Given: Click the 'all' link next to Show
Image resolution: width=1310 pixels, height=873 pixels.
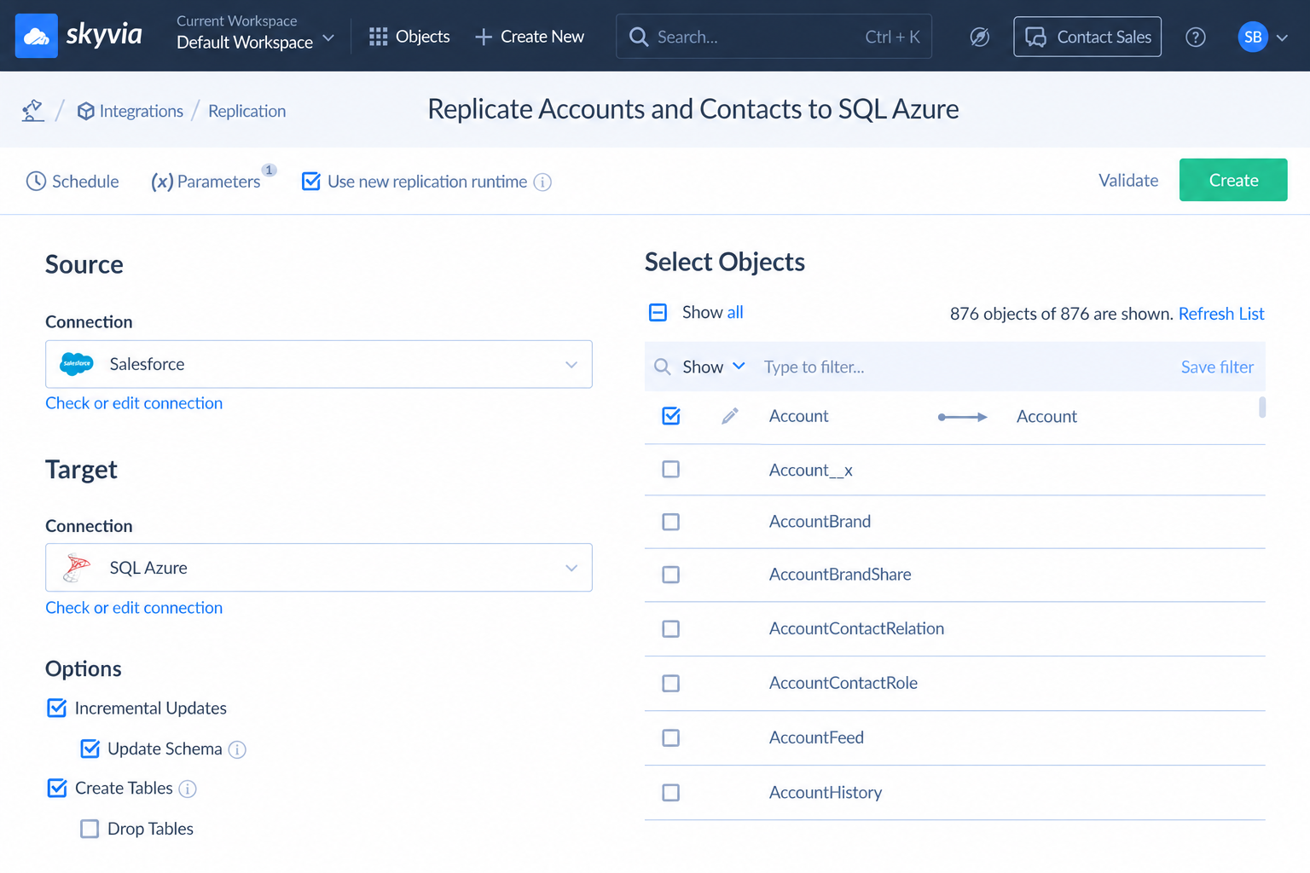Looking at the screenshot, I should pyautogui.click(x=735, y=312).
